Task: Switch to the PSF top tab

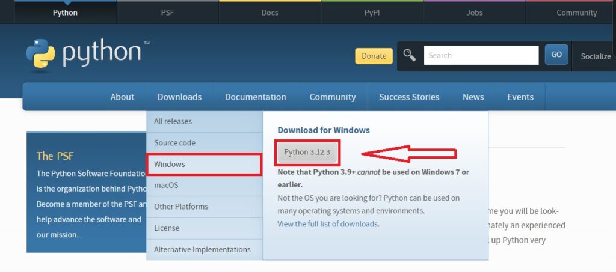Action: pyautogui.click(x=167, y=13)
